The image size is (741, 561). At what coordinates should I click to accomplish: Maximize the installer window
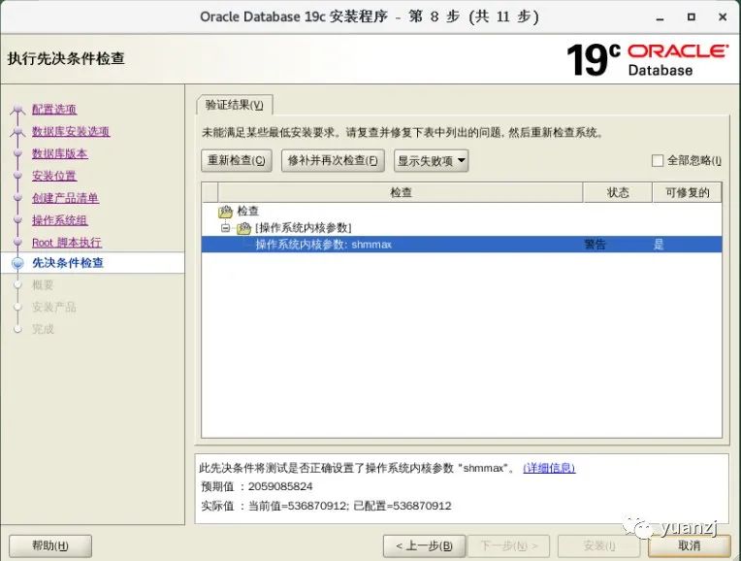pyautogui.click(x=691, y=17)
